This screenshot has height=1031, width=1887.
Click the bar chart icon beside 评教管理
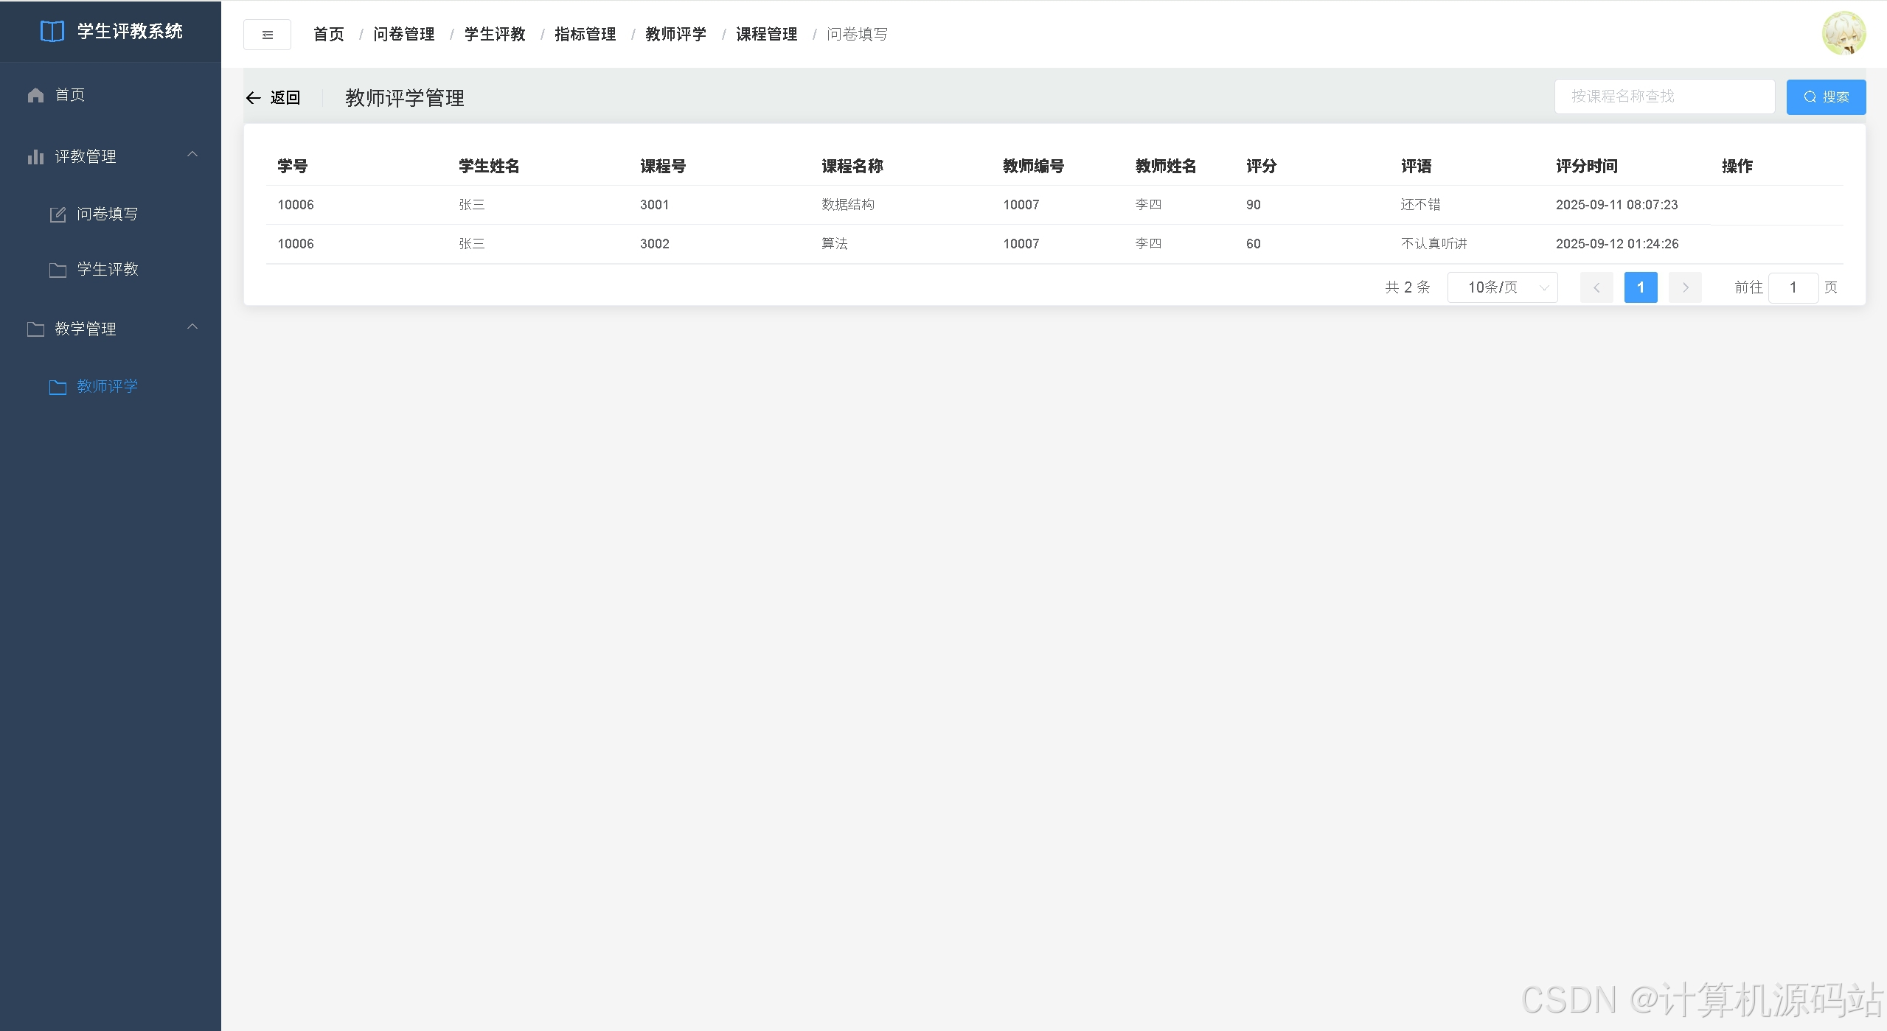[x=35, y=156]
